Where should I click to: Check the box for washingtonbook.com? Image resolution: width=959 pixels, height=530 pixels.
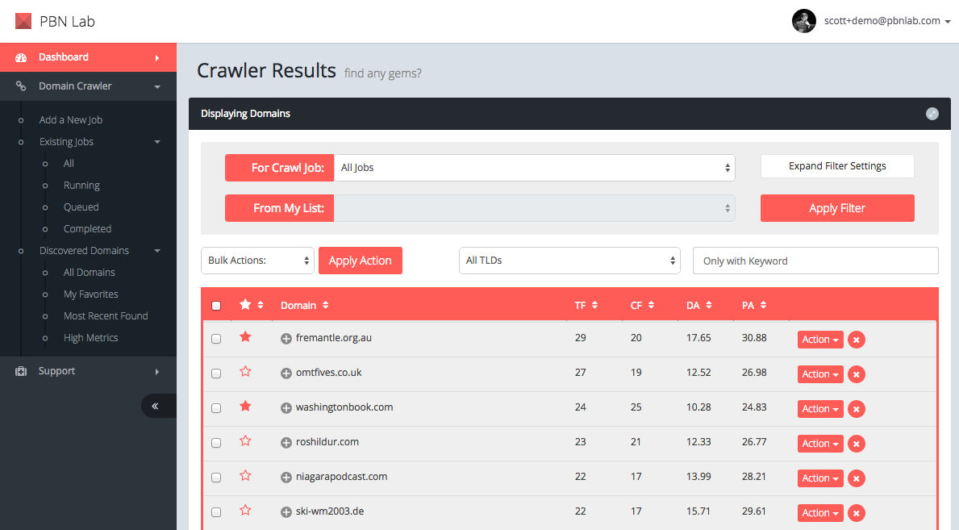point(216,408)
